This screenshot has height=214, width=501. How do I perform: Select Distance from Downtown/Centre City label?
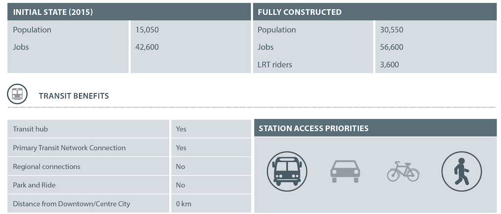(x=71, y=204)
